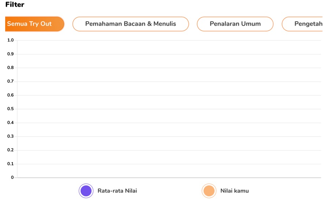Image resolution: width=325 pixels, height=204 pixels.
Task: Choose the Penalaran Umum filter pill
Action: click(x=235, y=24)
